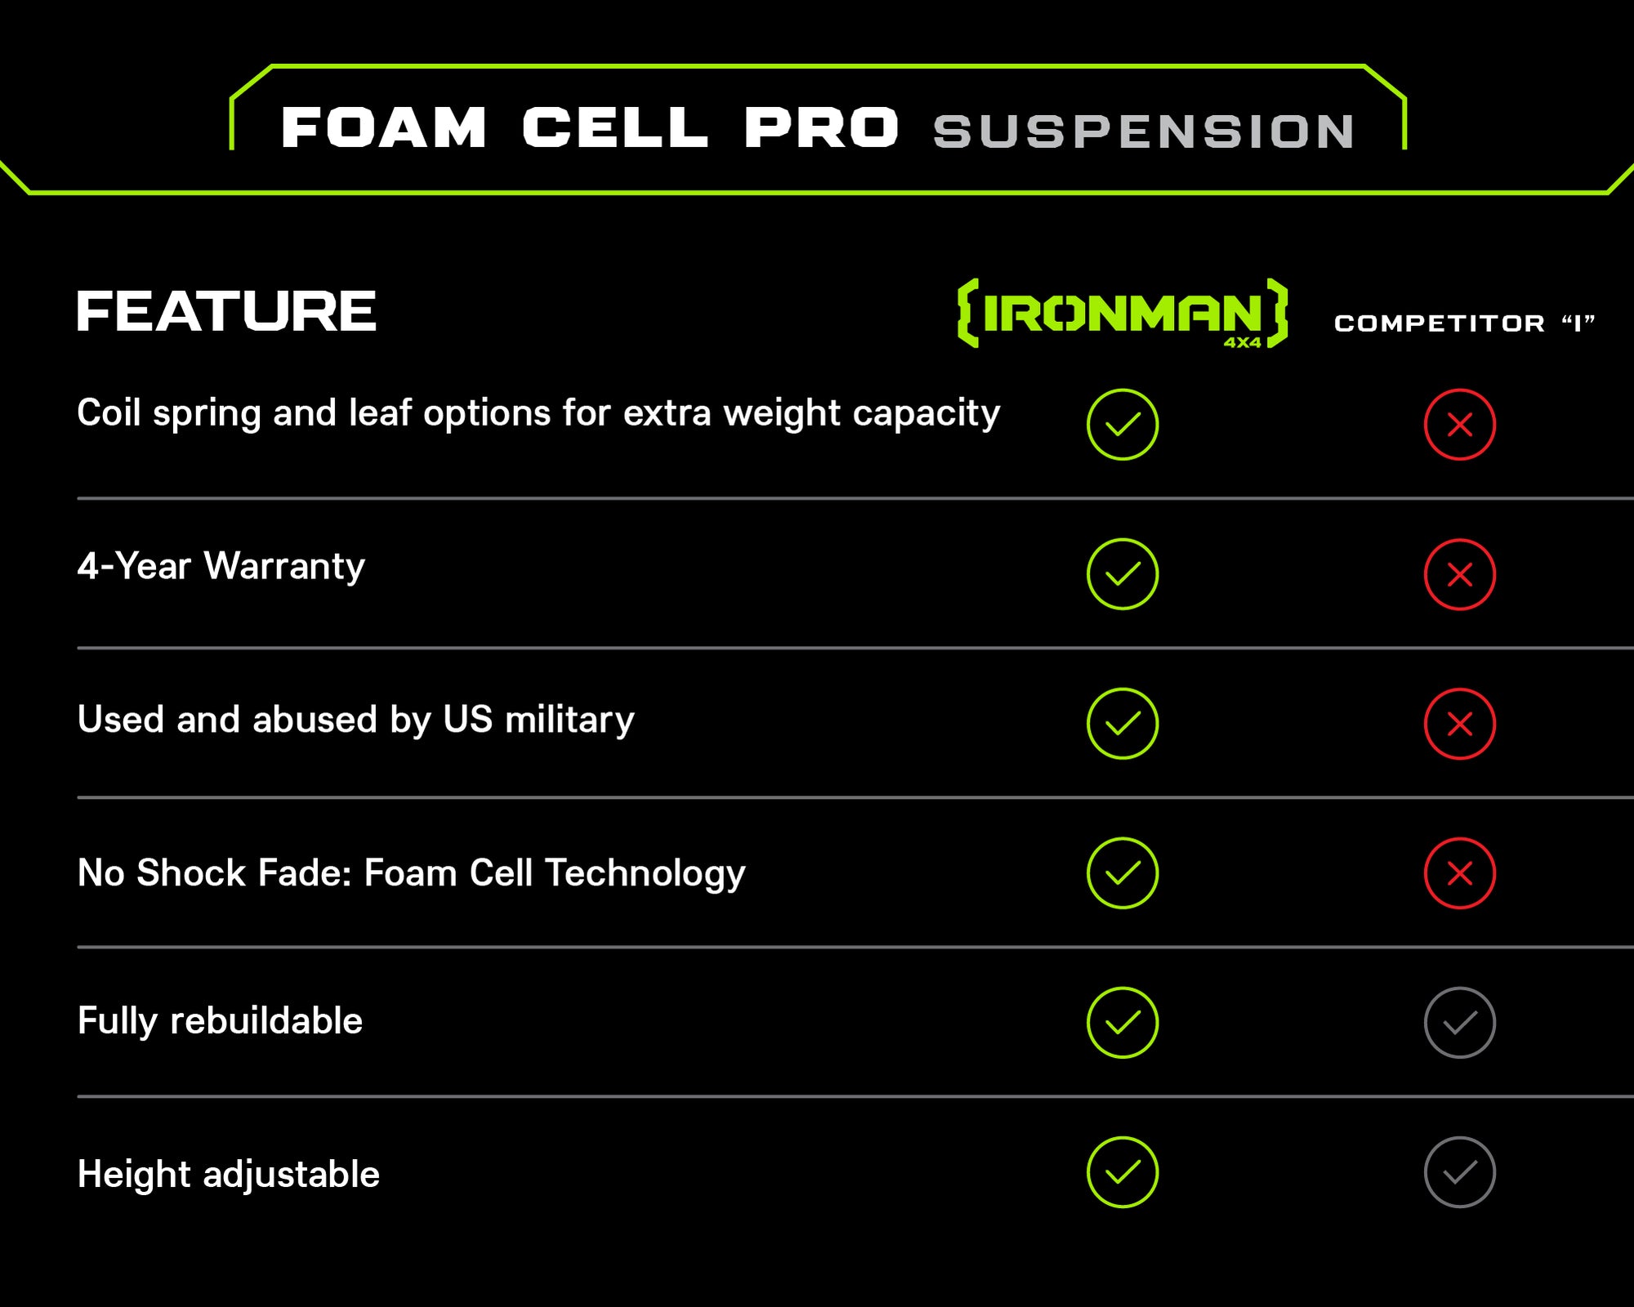The height and width of the screenshot is (1307, 1634).
Task: Click competitor red X for No Shock Fade
Action: (x=1460, y=873)
